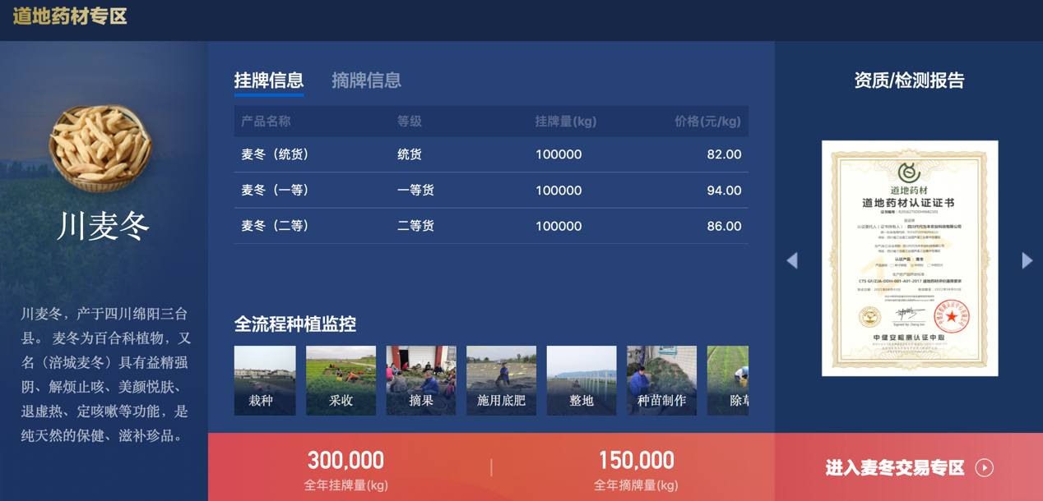The height and width of the screenshot is (501, 1043).
Task: Open the 采收 monitoring thumbnail
Action: point(341,380)
